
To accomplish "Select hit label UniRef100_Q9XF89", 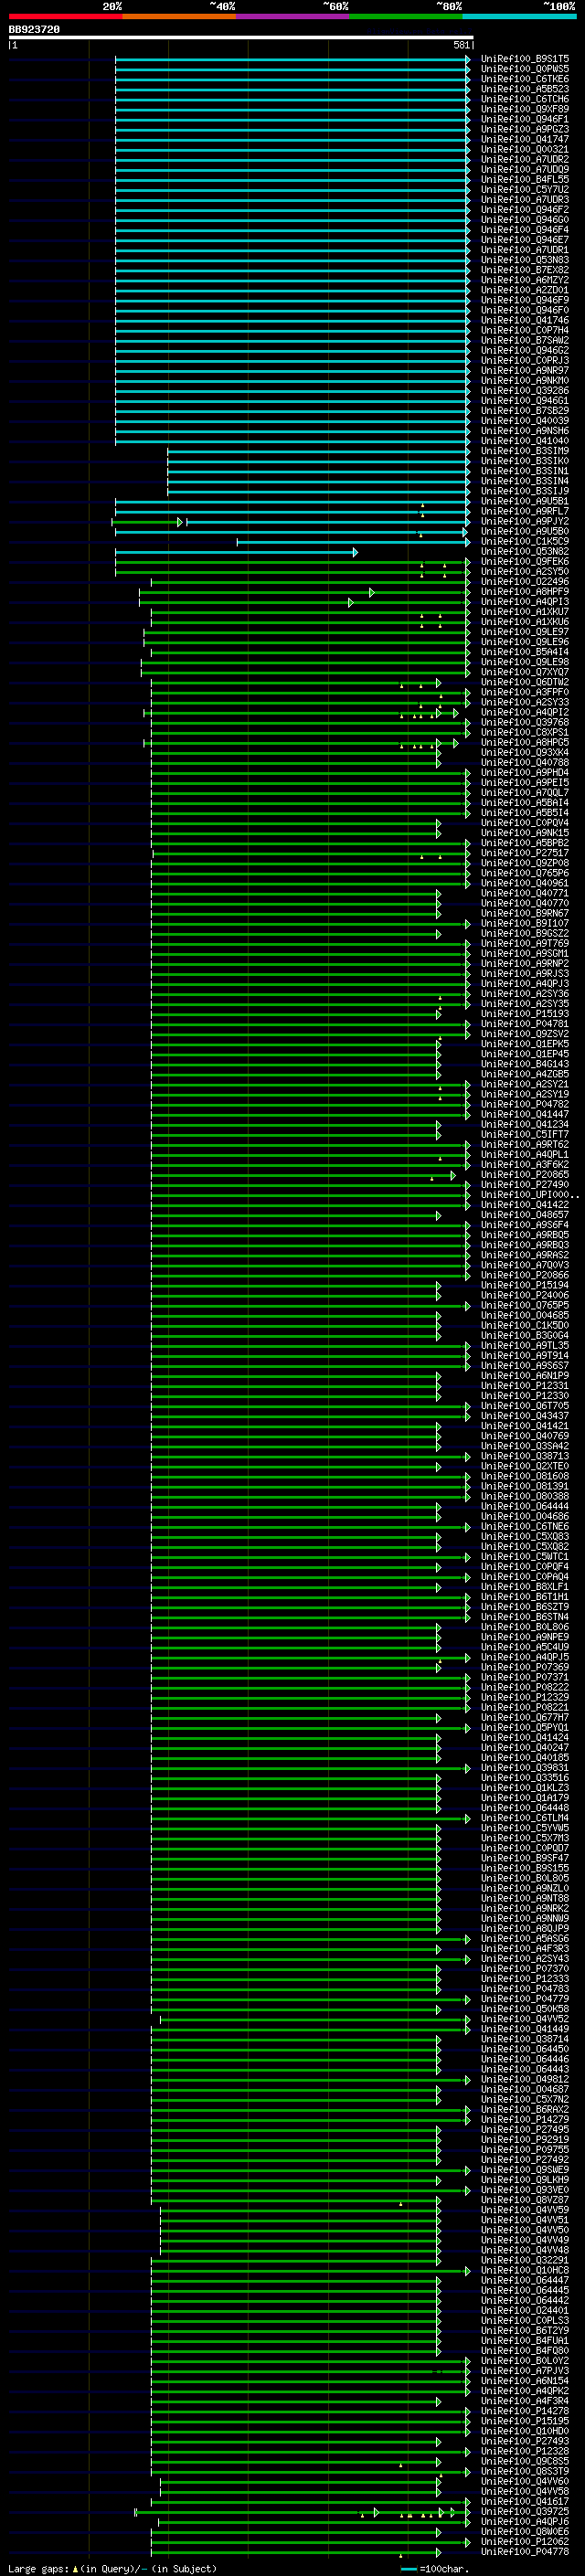I will [x=525, y=109].
